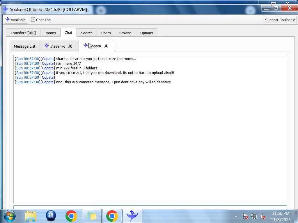Click Copata username in first message
Screen dimensions: 298x223
48,59
